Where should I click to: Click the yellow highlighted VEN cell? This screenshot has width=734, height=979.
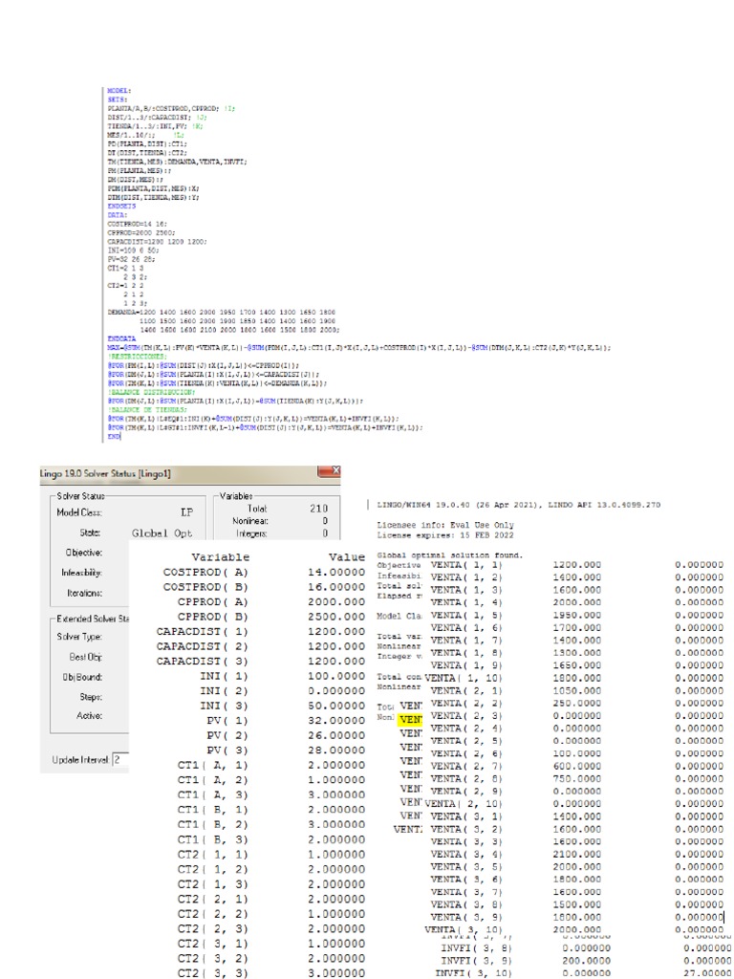click(x=411, y=720)
